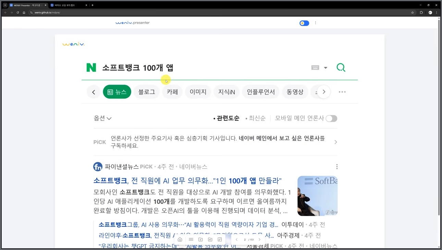Toggle 모바일 메인 언론사 switch
442x250 pixels.
tap(331, 118)
